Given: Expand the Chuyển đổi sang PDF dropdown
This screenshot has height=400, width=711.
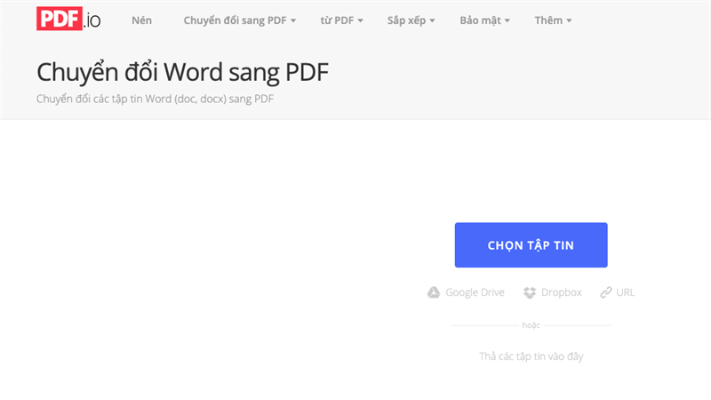Looking at the screenshot, I should (x=239, y=20).
